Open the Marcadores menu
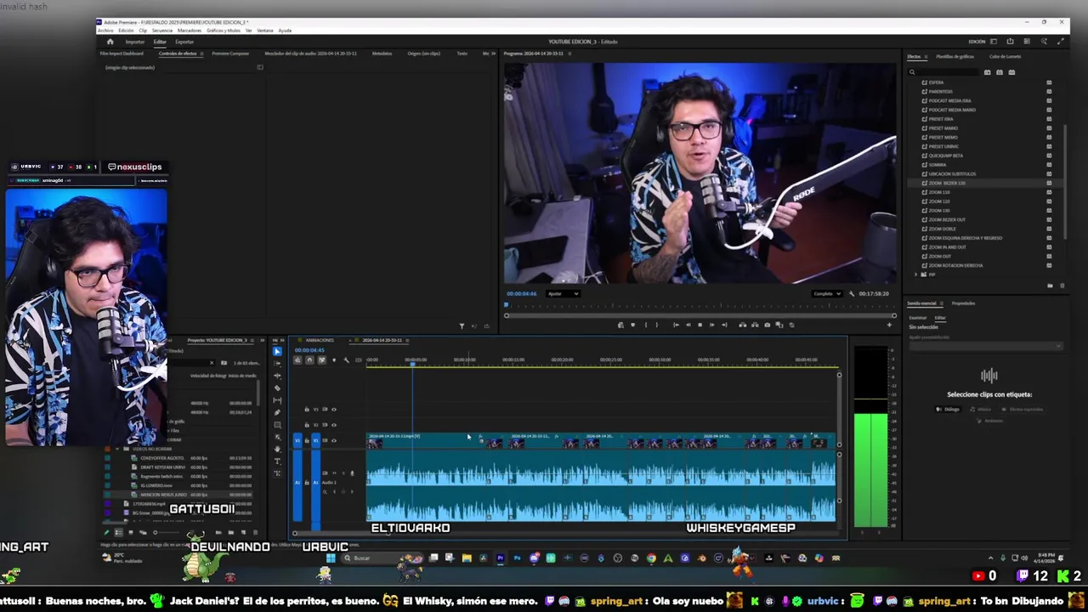This screenshot has height=612, width=1088. point(190,31)
